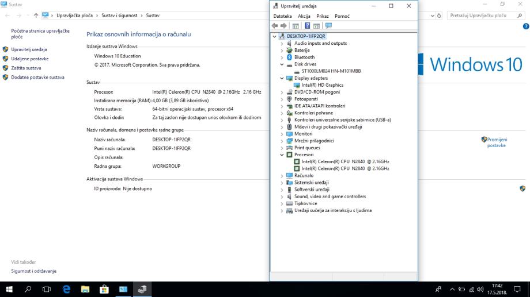Screen dimensions: 530x297
Task: Open Microsoft Store from the taskbar
Action: point(104,290)
